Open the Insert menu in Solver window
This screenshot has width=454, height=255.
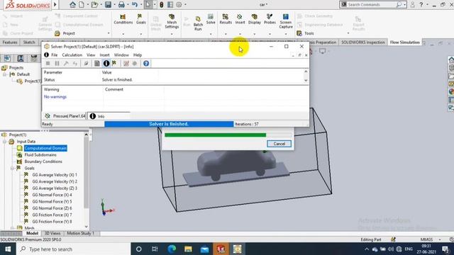(104, 55)
